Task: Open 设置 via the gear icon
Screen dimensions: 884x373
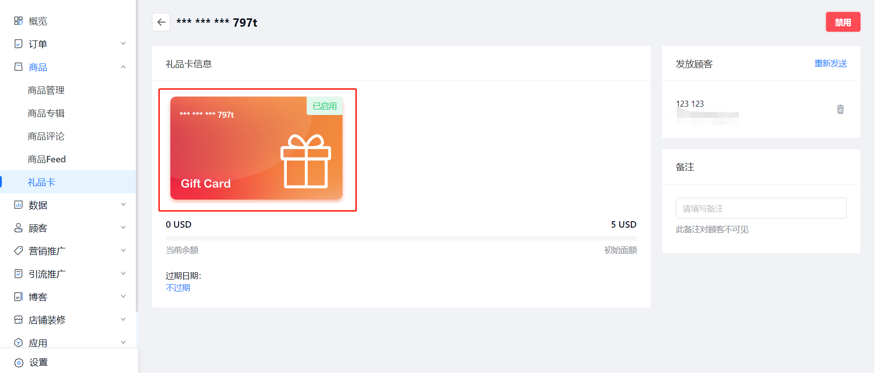Action: tap(19, 362)
